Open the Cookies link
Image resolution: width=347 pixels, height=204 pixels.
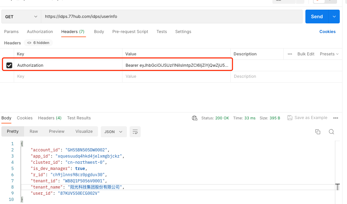coord(327,32)
